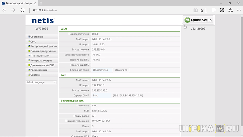Click the browser Forward arrow
The width and height of the screenshot is (243, 137).
click(13, 10)
